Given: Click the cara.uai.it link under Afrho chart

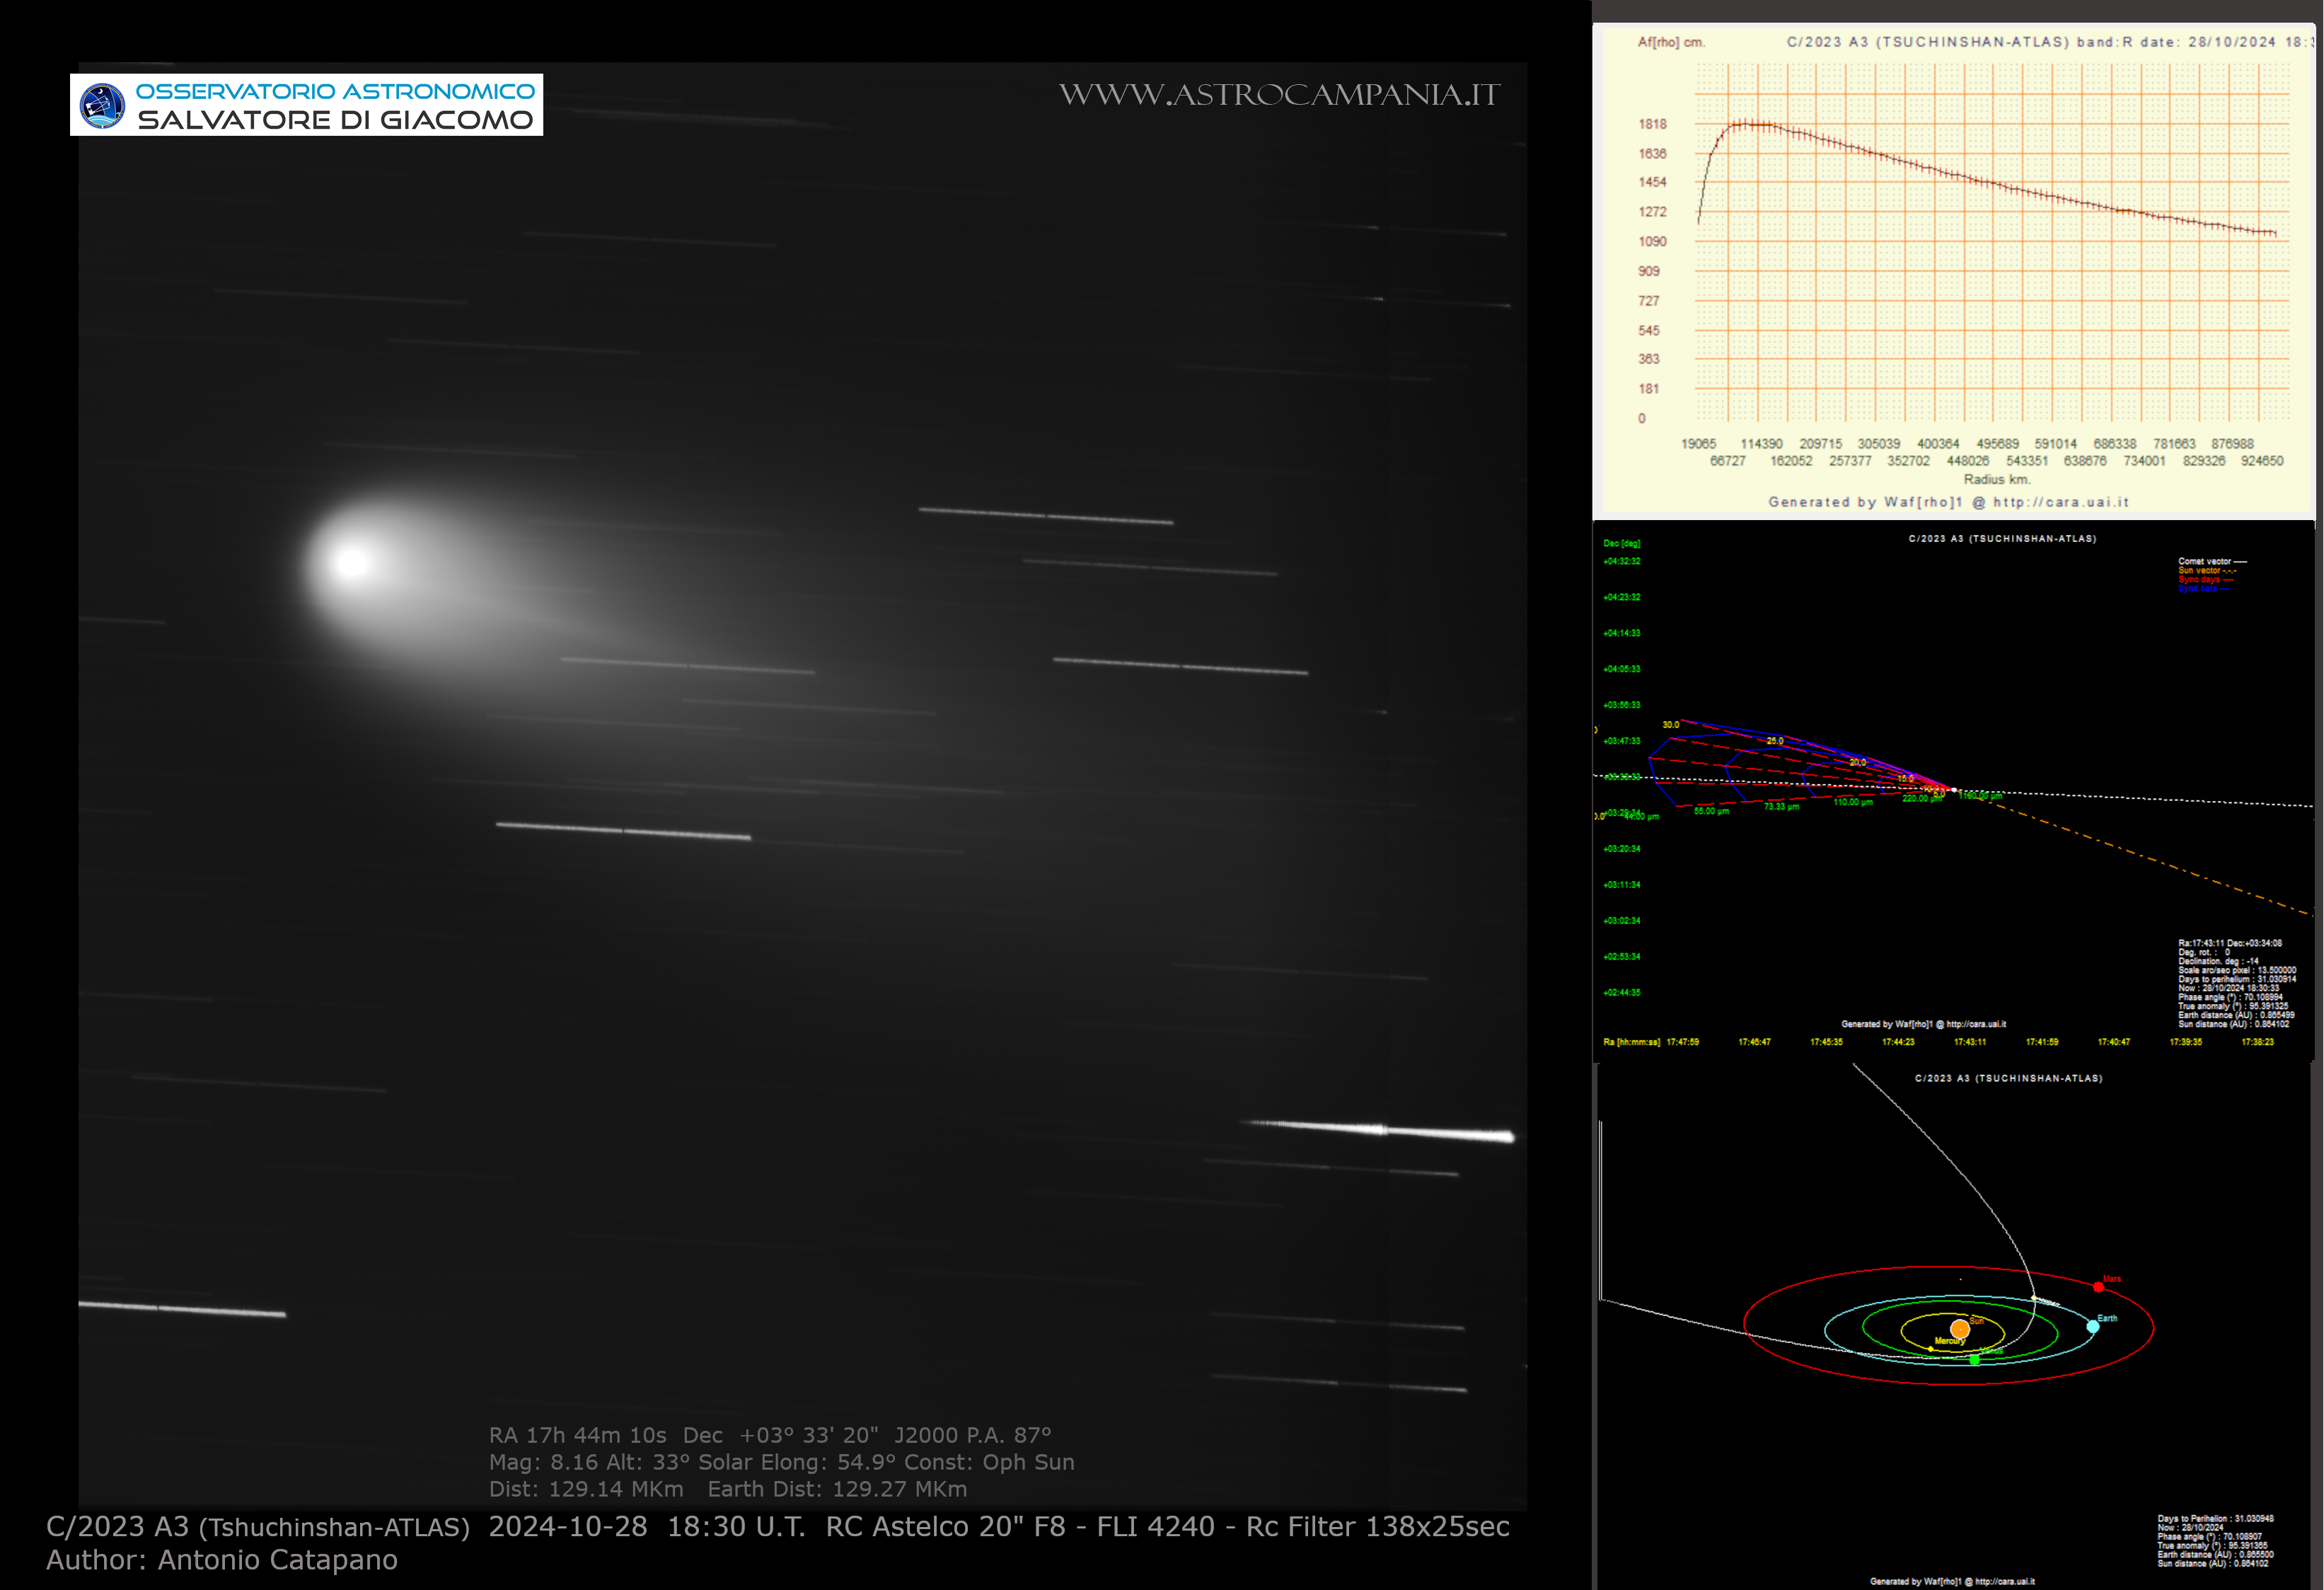Looking at the screenshot, I should 2060,502.
